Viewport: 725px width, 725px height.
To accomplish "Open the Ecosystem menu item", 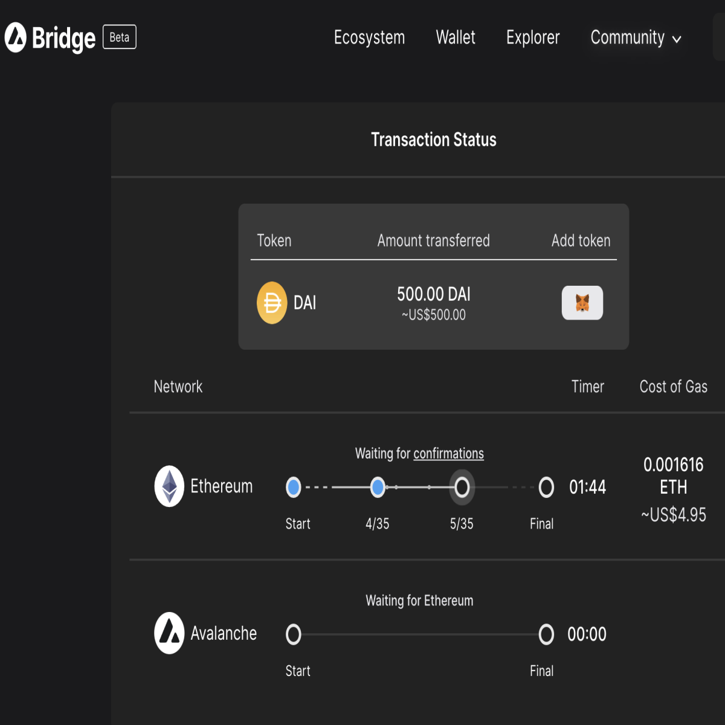I will click(x=369, y=37).
